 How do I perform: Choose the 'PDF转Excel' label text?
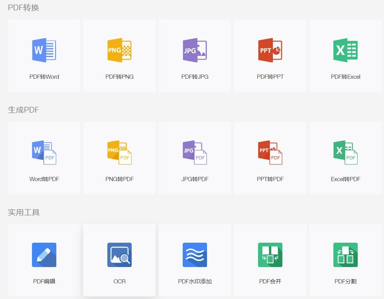point(346,76)
